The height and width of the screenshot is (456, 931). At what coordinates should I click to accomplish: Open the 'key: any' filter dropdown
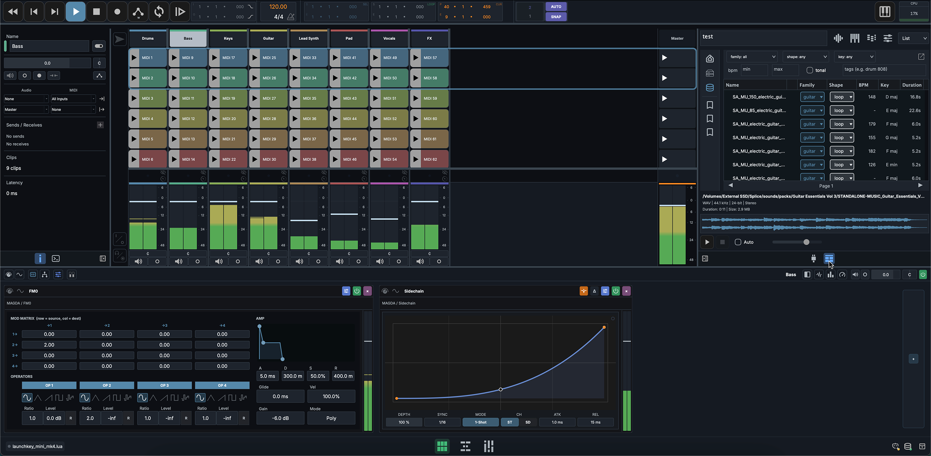(x=855, y=57)
